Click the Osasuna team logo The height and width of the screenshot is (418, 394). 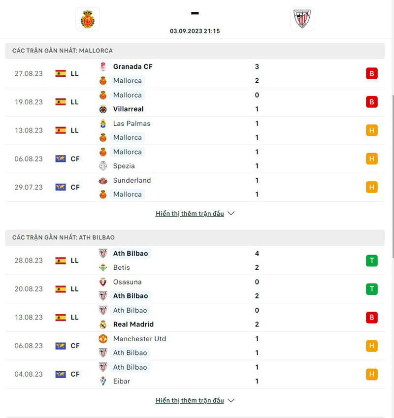[x=103, y=282]
